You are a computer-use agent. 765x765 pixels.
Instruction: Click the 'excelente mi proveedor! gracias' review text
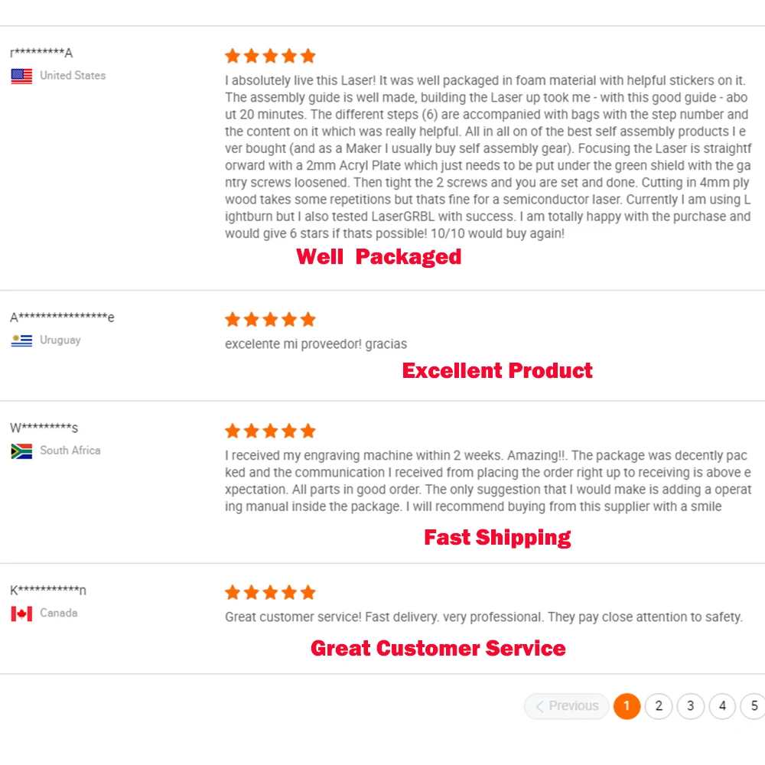point(316,344)
